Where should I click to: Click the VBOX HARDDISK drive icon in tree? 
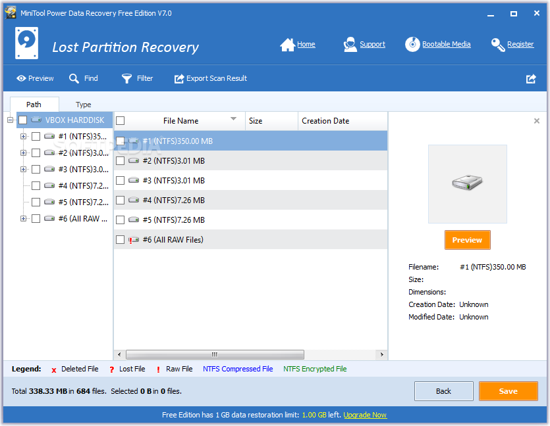36,120
